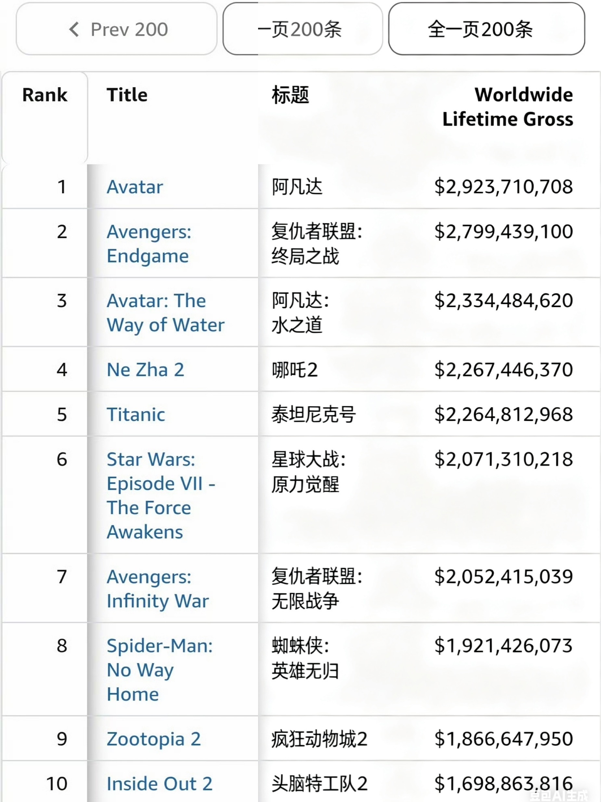This screenshot has width=601, height=802.
Task: Open the Ne Zha 2 link
Action: click(145, 370)
